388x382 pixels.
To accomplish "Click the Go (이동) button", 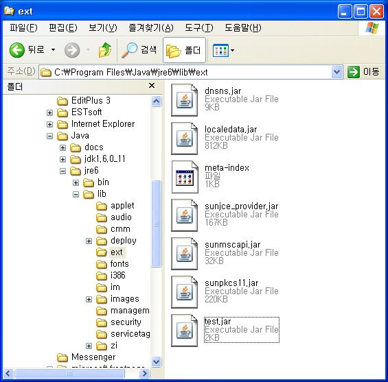I will point(363,72).
